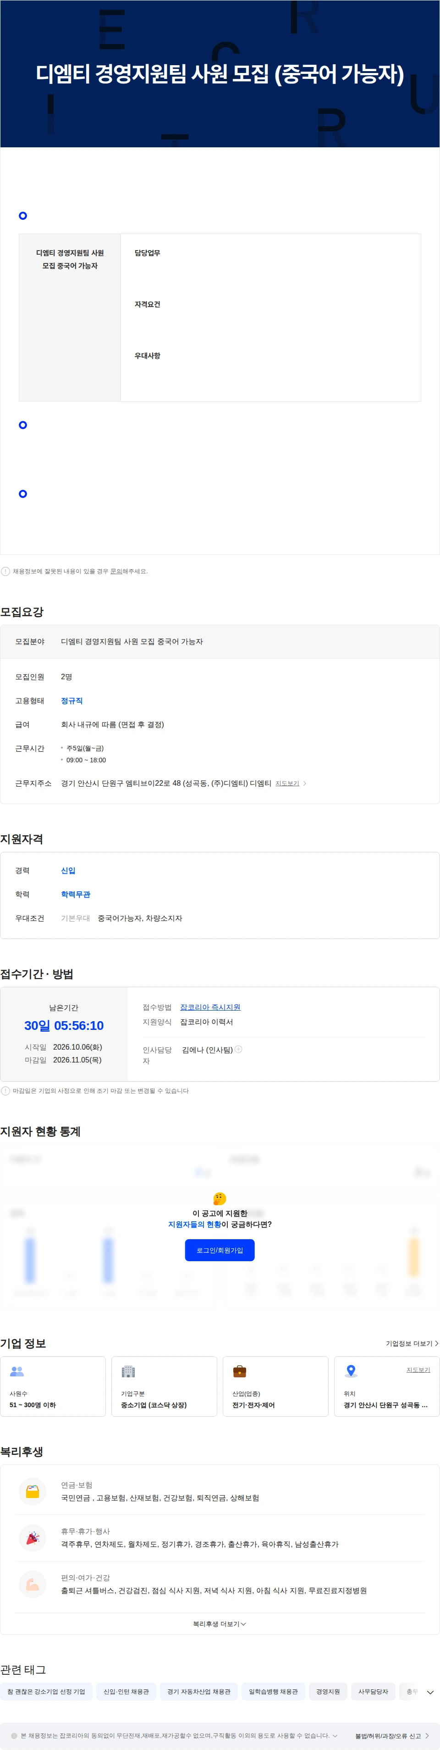
Task: Click the 편의·여가·건강 muscle icon
Action: [33, 1584]
